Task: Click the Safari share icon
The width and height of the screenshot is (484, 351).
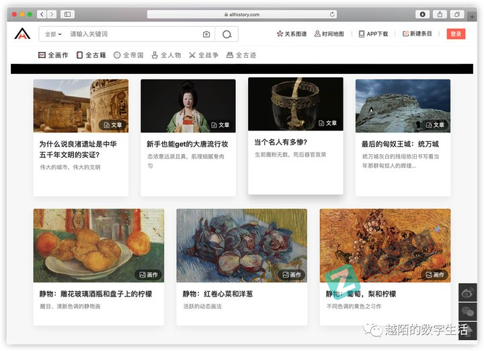Action: pyautogui.click(x=440, y=14)
